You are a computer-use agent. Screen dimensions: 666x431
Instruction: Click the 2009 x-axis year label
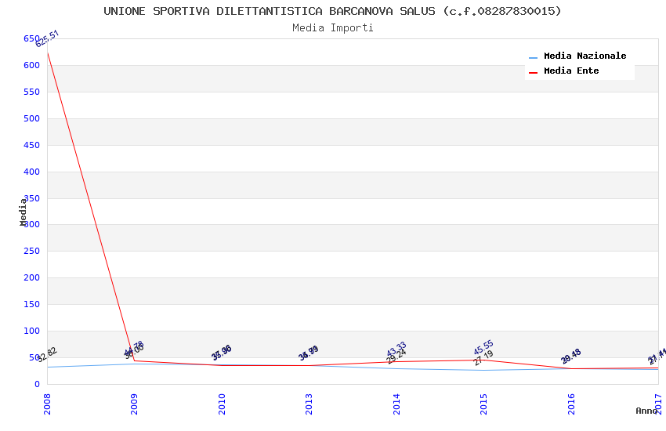(x=134, y=404)
